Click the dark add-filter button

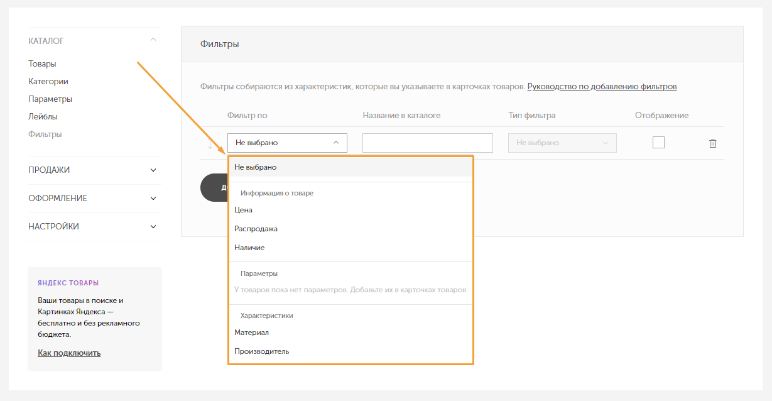coord(214,187)
